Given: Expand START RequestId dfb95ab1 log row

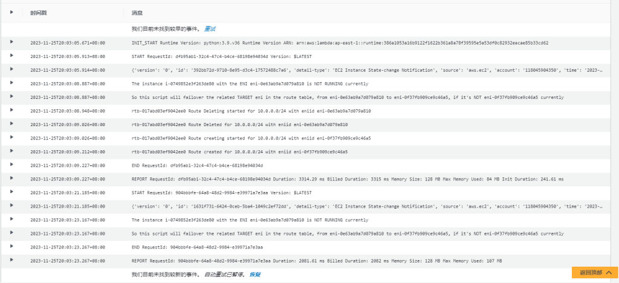Looking at the screenshot, I should (x=11, y=56).
